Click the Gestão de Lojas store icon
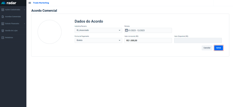Screen dimensions: 233x107 tap(3, 31)
